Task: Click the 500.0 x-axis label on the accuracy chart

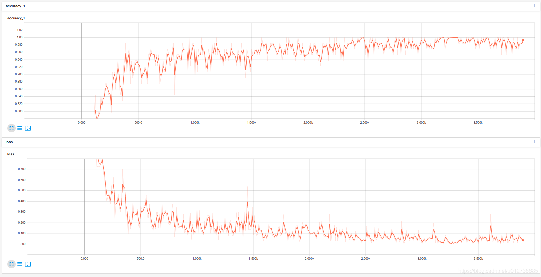Action: click(138, 123)
